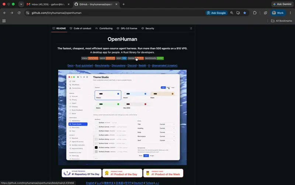Open the README outline list icon
Screen dimensions: 295x185
(191, 28)
